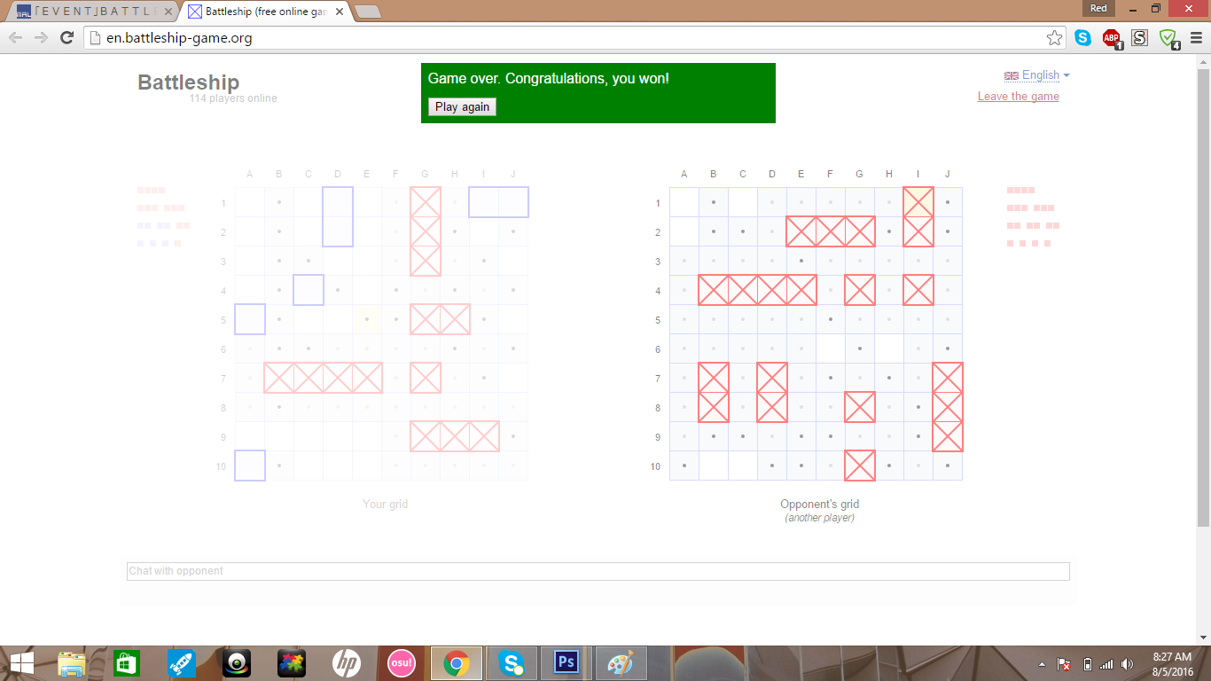This screenshot has height=681, width=1211.
Task: Open the English language dropdown
Action: (1037, 75)
